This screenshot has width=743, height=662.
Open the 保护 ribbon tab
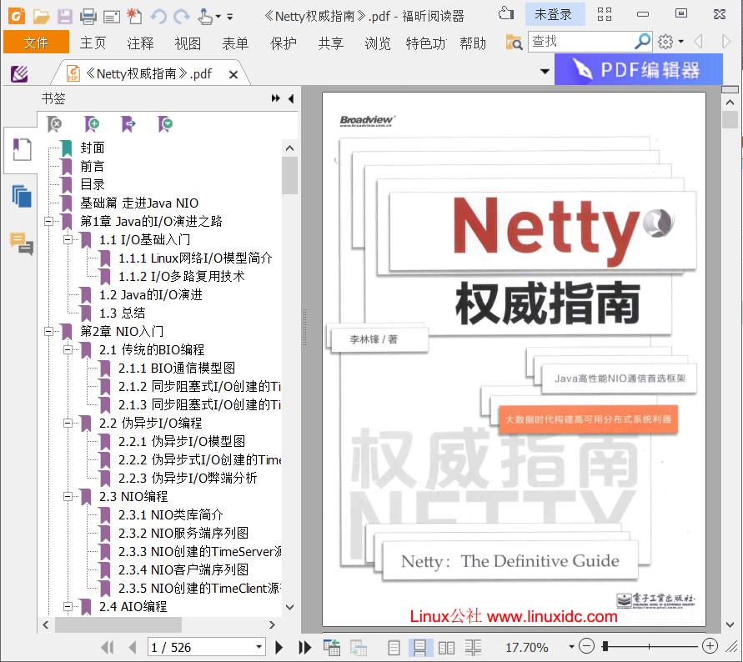tap(283, 43)
